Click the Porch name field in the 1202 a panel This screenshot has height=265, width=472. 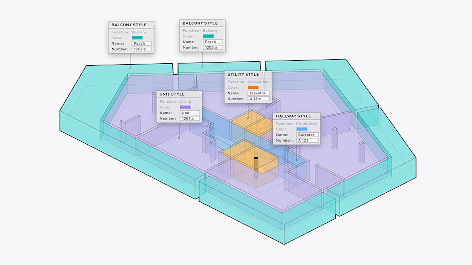click(x=142, y=43)
